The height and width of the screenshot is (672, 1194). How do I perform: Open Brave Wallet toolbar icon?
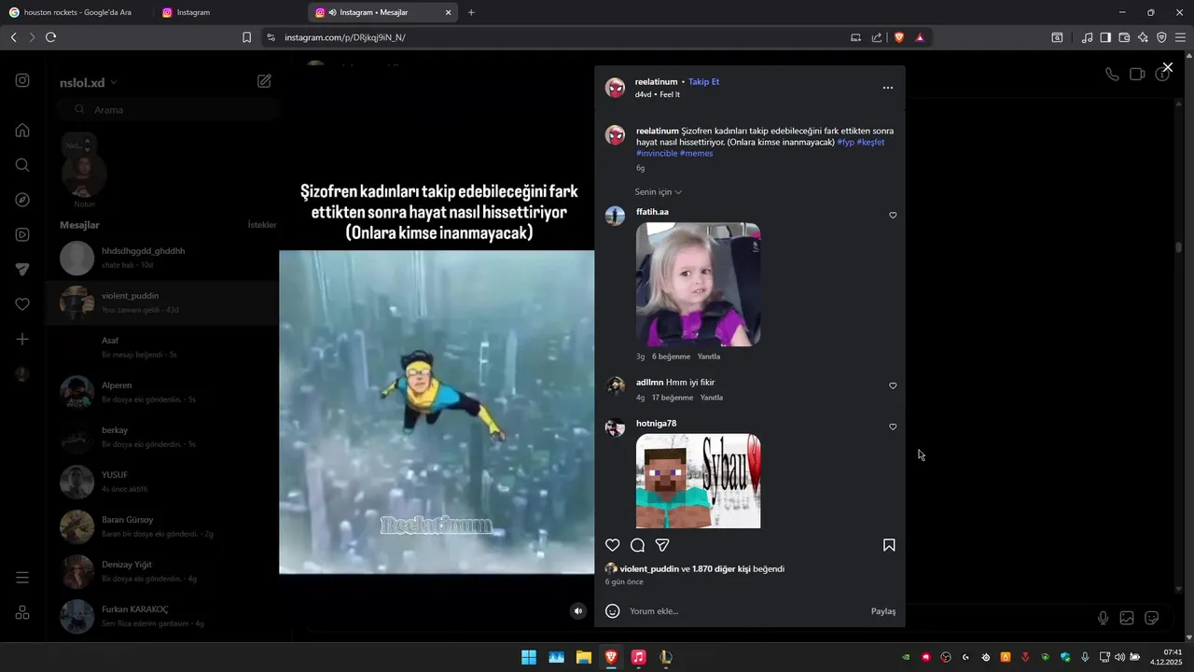[1124, 37]
